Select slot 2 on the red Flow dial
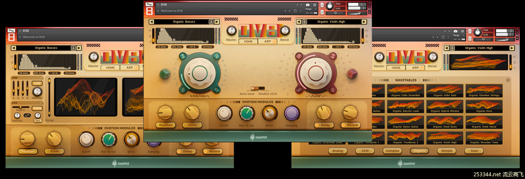The image size is (525, 179). [333, 56]
